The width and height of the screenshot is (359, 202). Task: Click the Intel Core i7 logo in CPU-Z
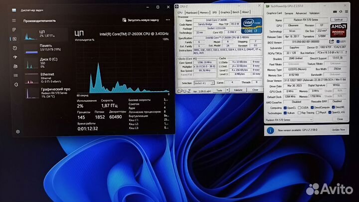(x=251, y=25)
